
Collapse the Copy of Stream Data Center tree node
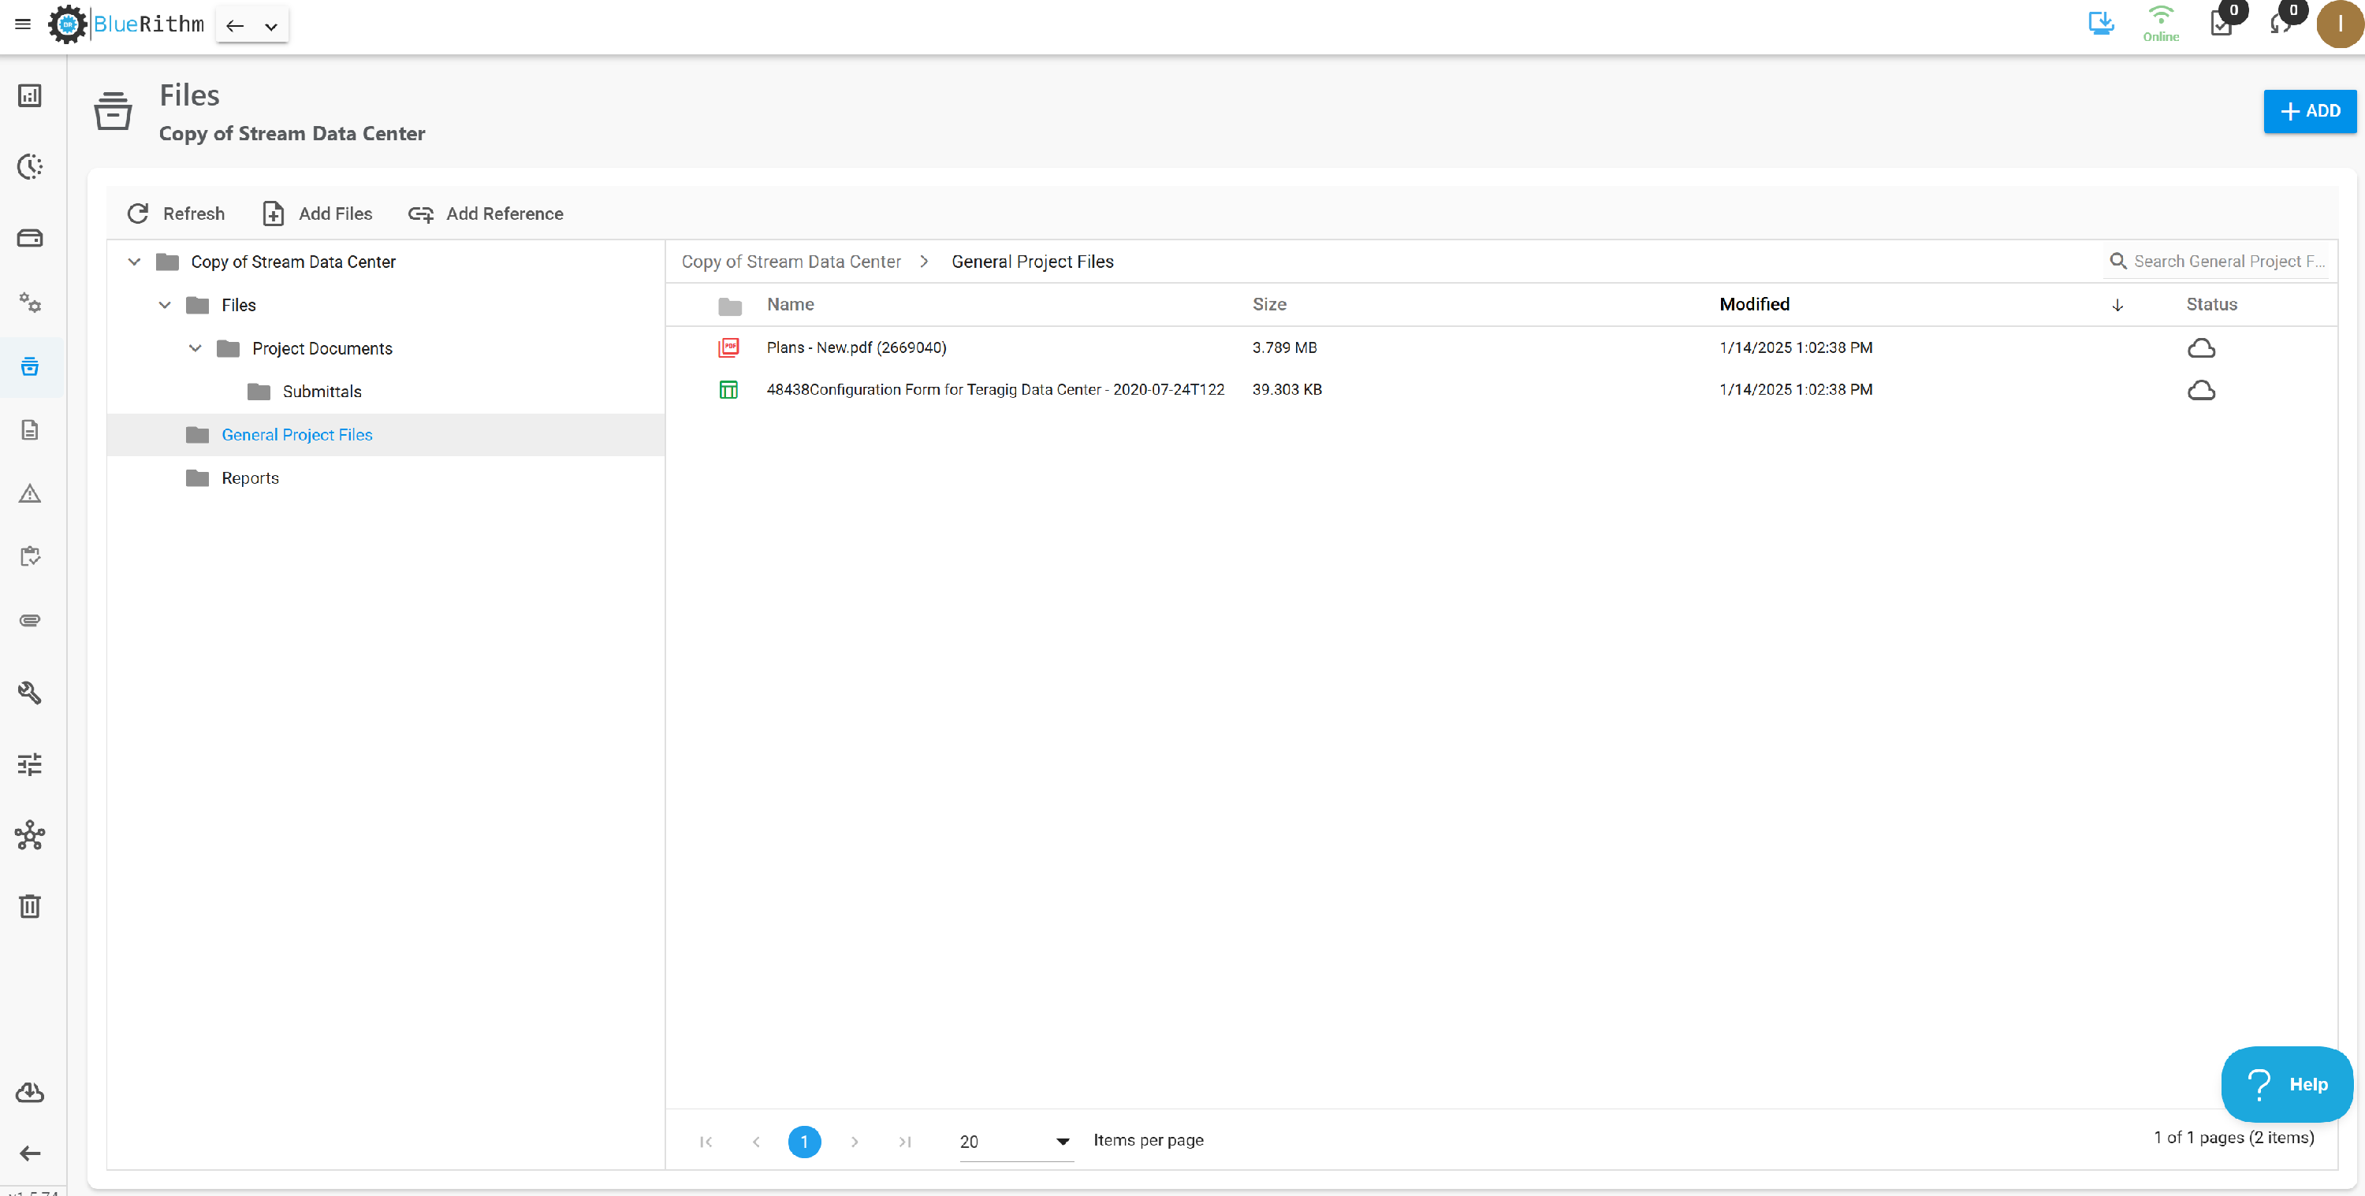coord(134,262)
